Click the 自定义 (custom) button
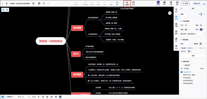Image resolution: width=207 pixels, height=99 pixels. (x=202, y=69)
